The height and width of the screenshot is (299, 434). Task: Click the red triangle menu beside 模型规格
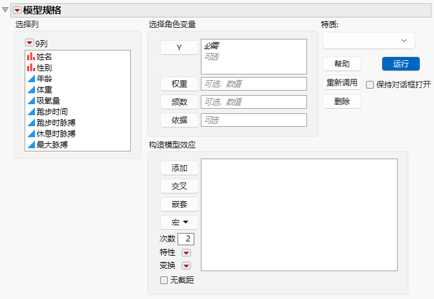coord(17,10)
